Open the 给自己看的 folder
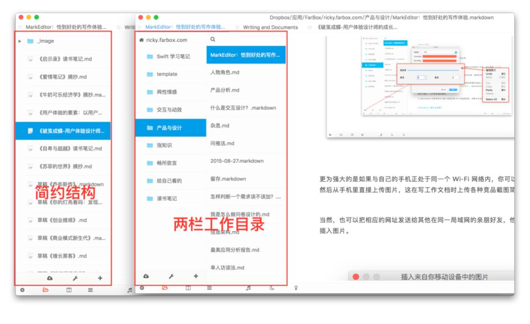This screenshot has width=530, height=324. (x=171, y=181)
